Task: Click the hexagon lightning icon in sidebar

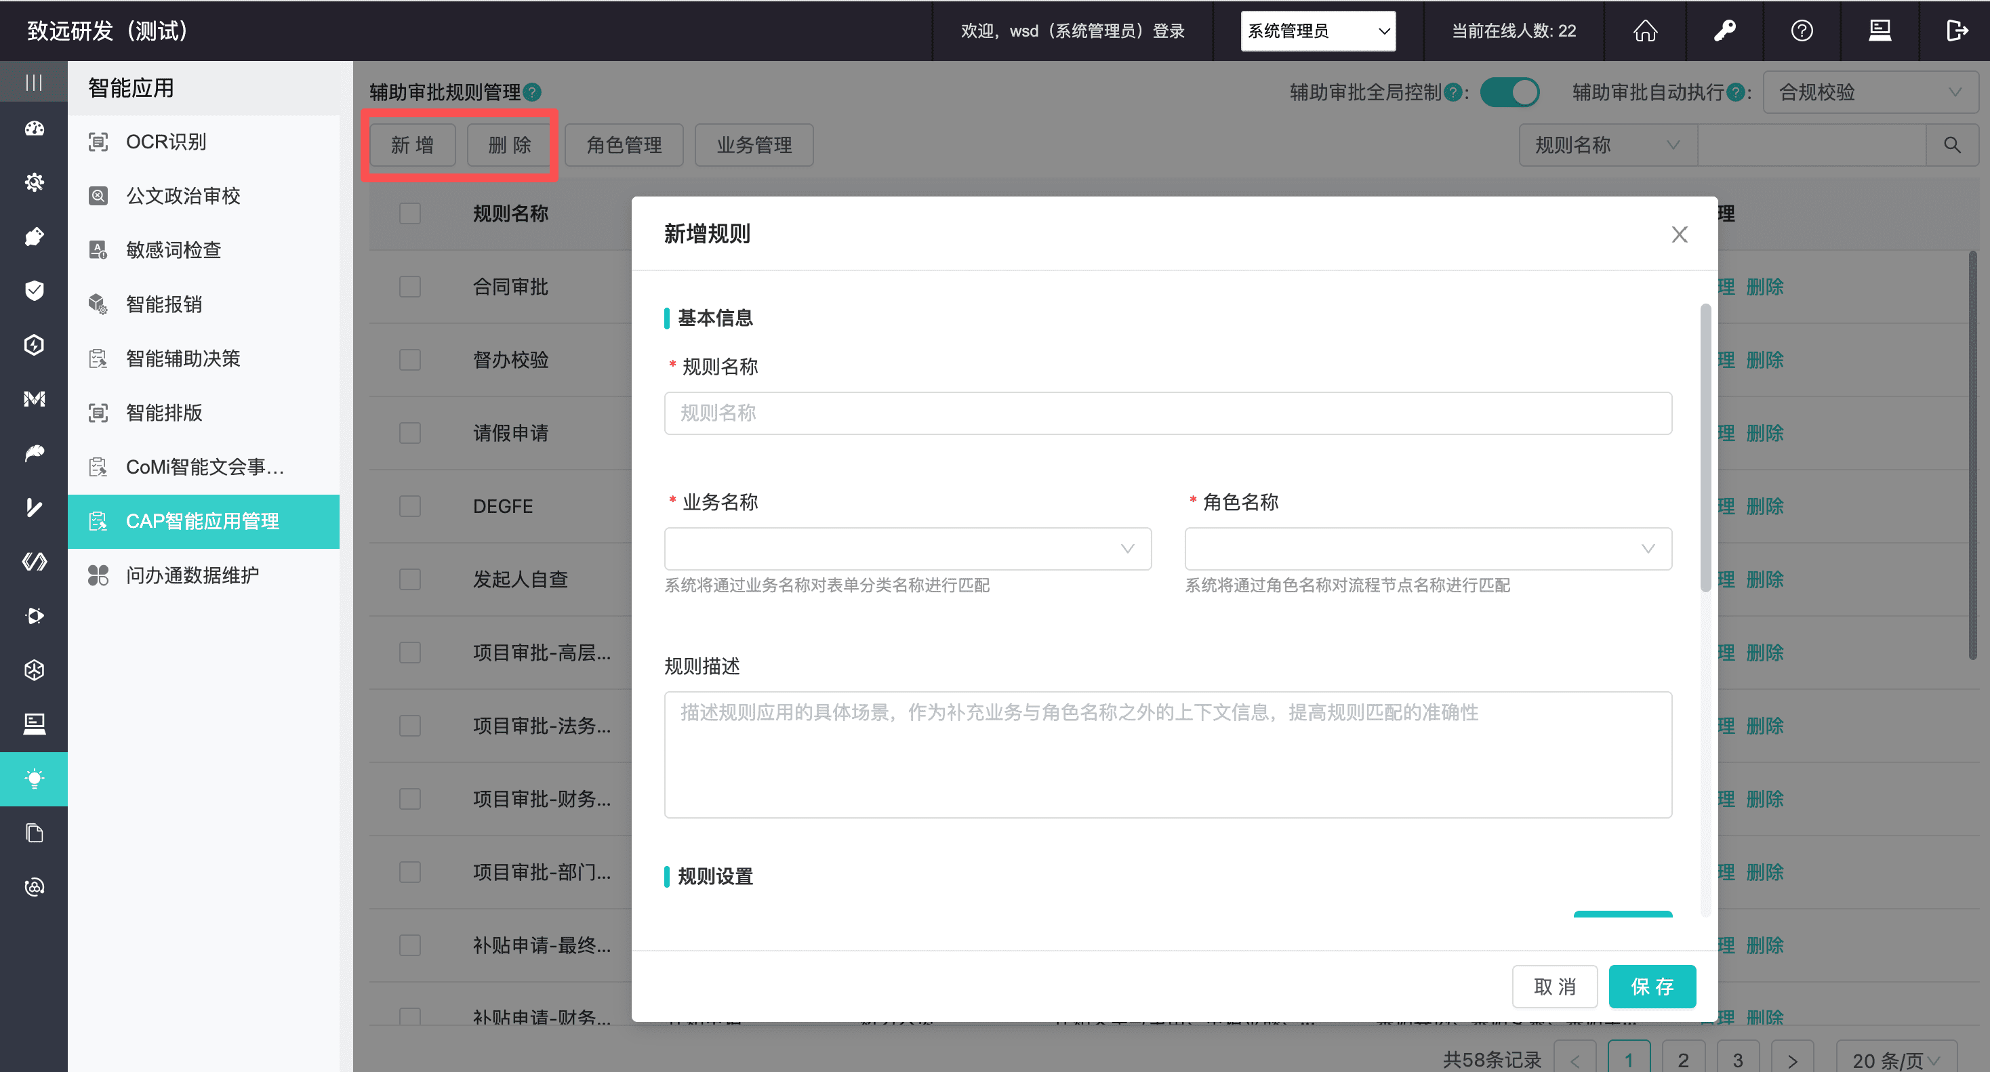Action: coord(34,344)
